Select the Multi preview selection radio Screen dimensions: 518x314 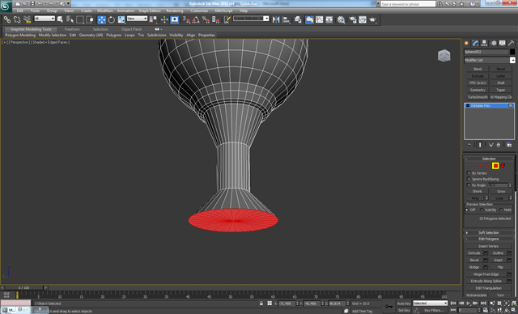[501, 210]
